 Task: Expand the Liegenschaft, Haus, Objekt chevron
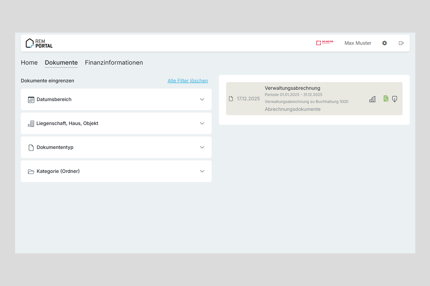point(202,123)
